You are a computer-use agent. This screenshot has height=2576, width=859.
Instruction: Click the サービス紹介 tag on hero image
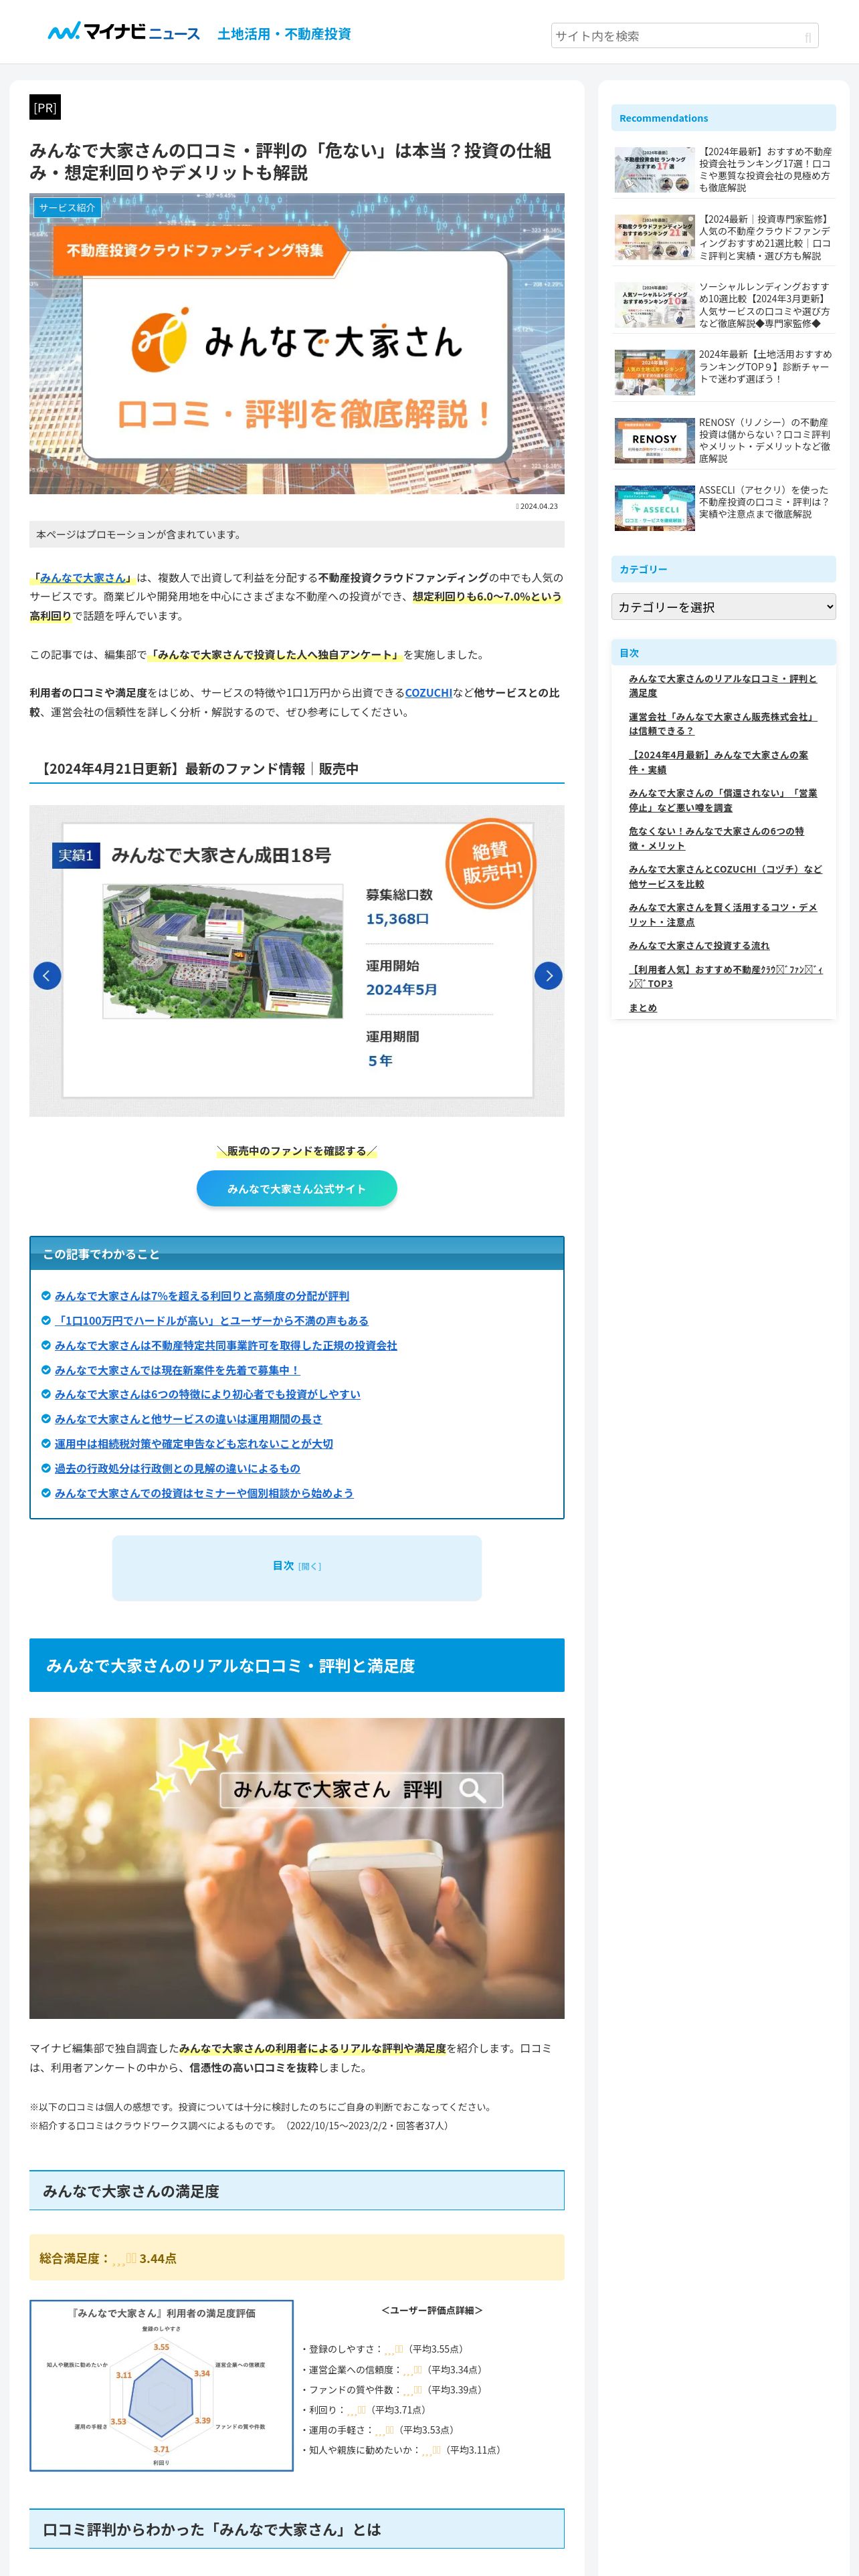click(x=67, y=208)
